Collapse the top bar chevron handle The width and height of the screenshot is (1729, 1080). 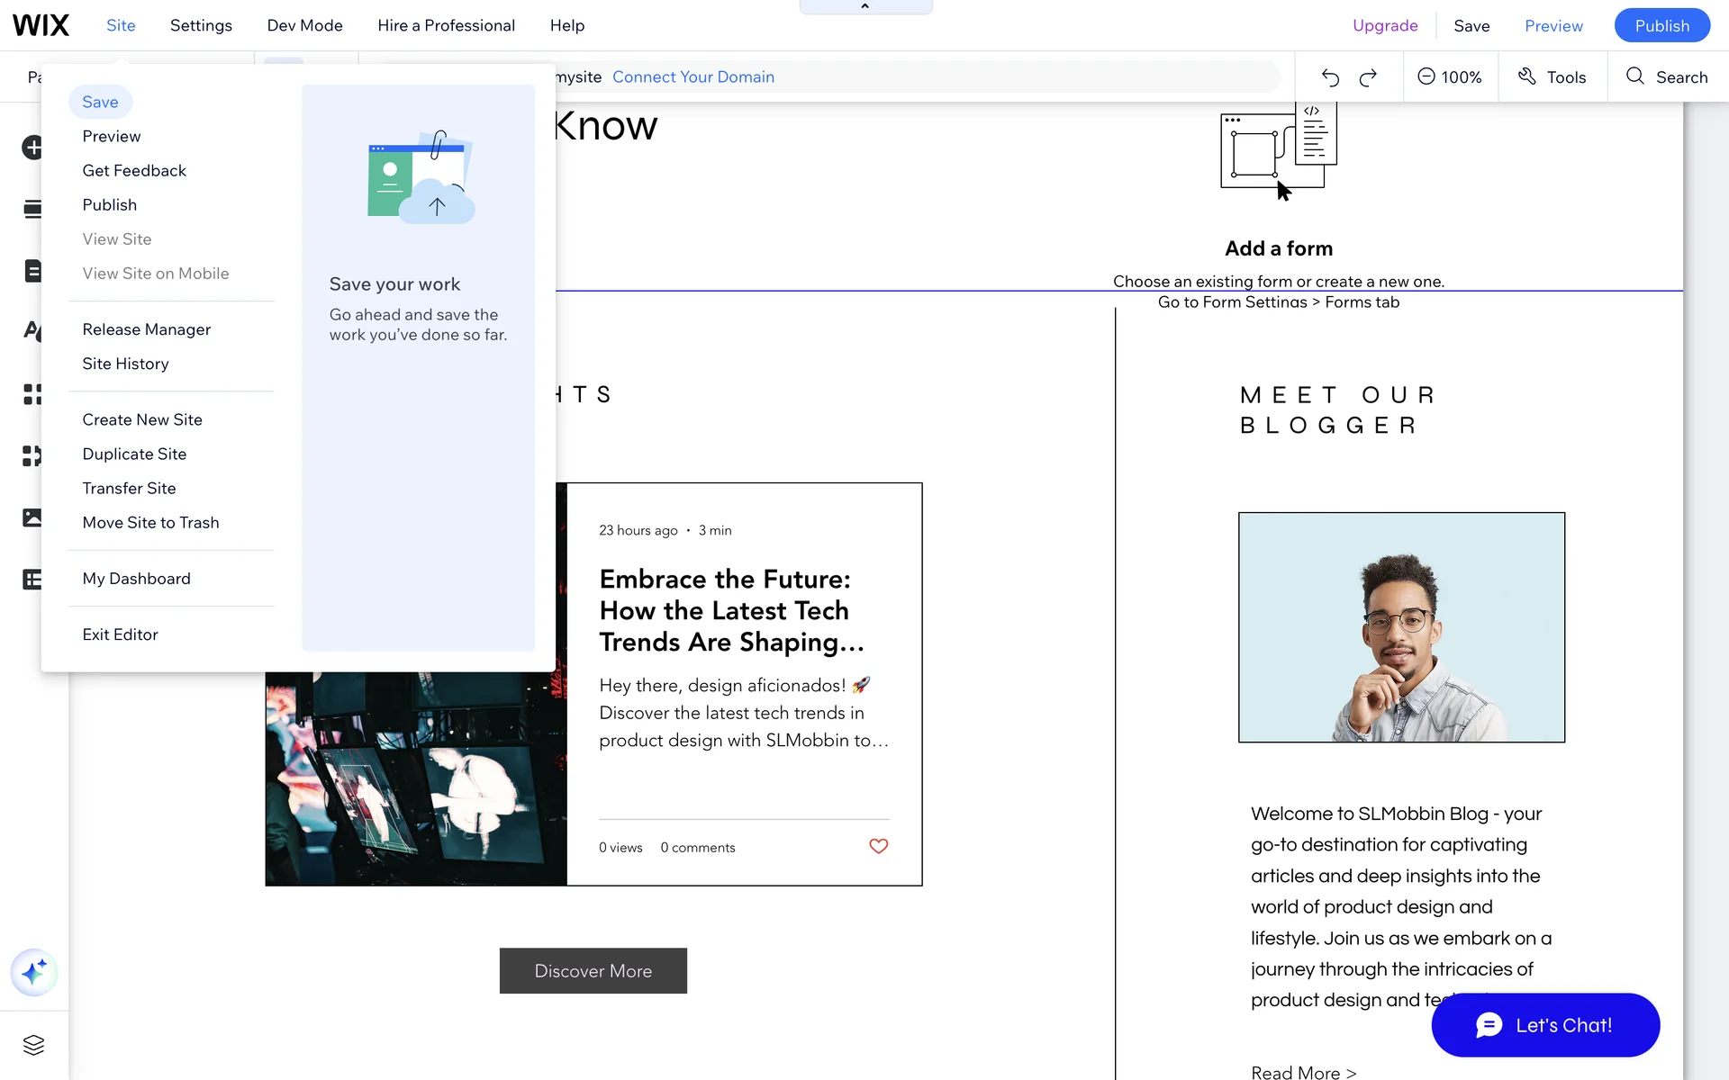865,6
